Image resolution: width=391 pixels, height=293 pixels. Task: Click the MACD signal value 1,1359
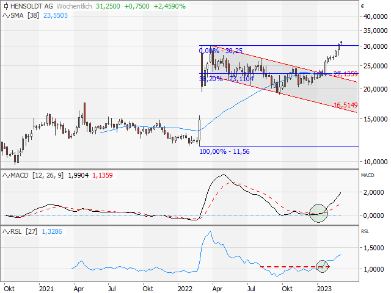(103, 175)
